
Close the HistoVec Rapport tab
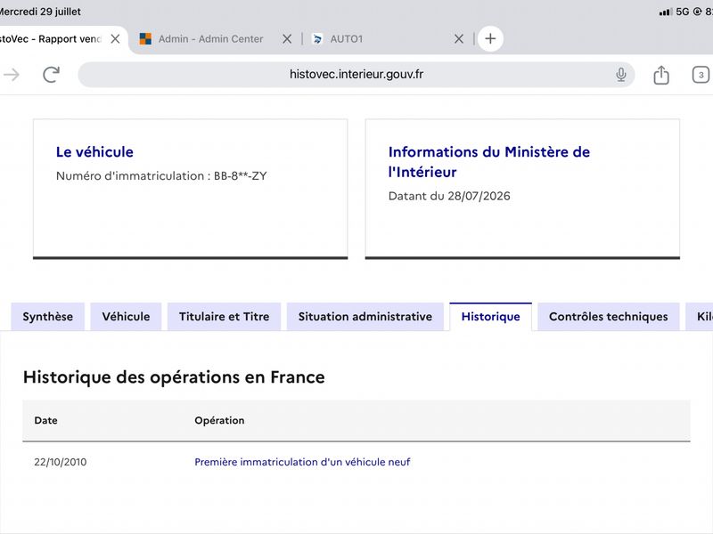116,39
